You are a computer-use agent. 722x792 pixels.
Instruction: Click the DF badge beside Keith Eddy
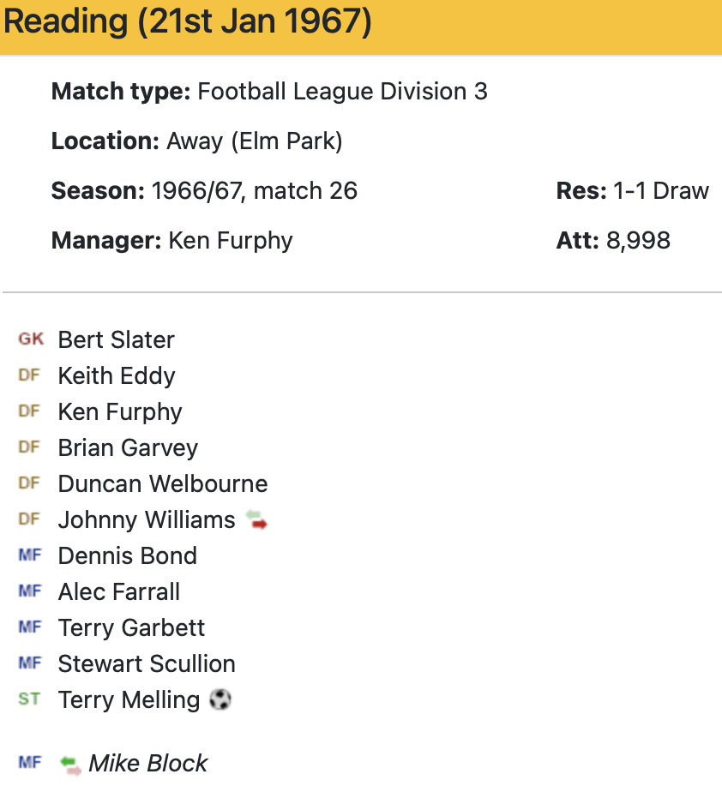[29, 375]
